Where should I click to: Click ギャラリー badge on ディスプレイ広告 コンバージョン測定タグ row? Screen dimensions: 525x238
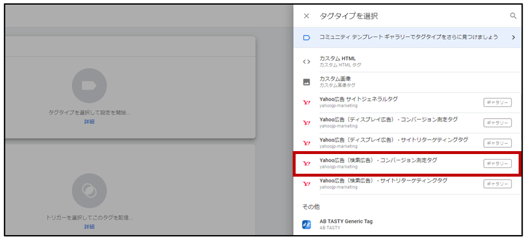[497, 123]
